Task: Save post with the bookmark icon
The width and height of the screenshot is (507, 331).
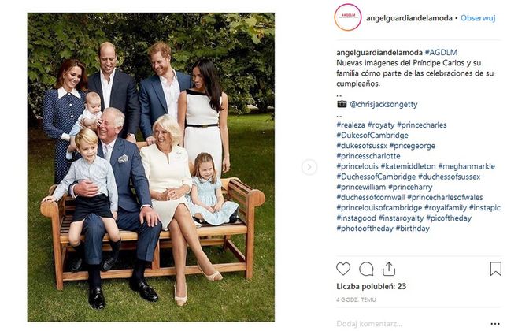Action: pos(495,269)
